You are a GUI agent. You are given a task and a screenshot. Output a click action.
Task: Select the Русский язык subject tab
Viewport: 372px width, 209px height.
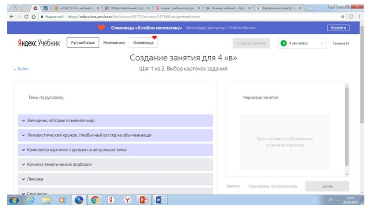(83, 43)
